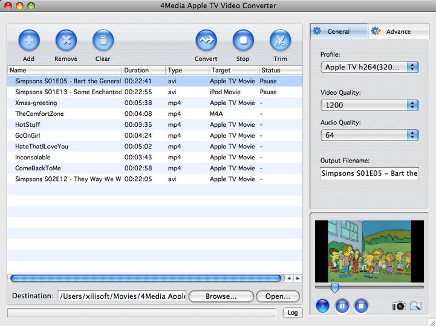
Task: Open the Log button
Action: point(293,313)
